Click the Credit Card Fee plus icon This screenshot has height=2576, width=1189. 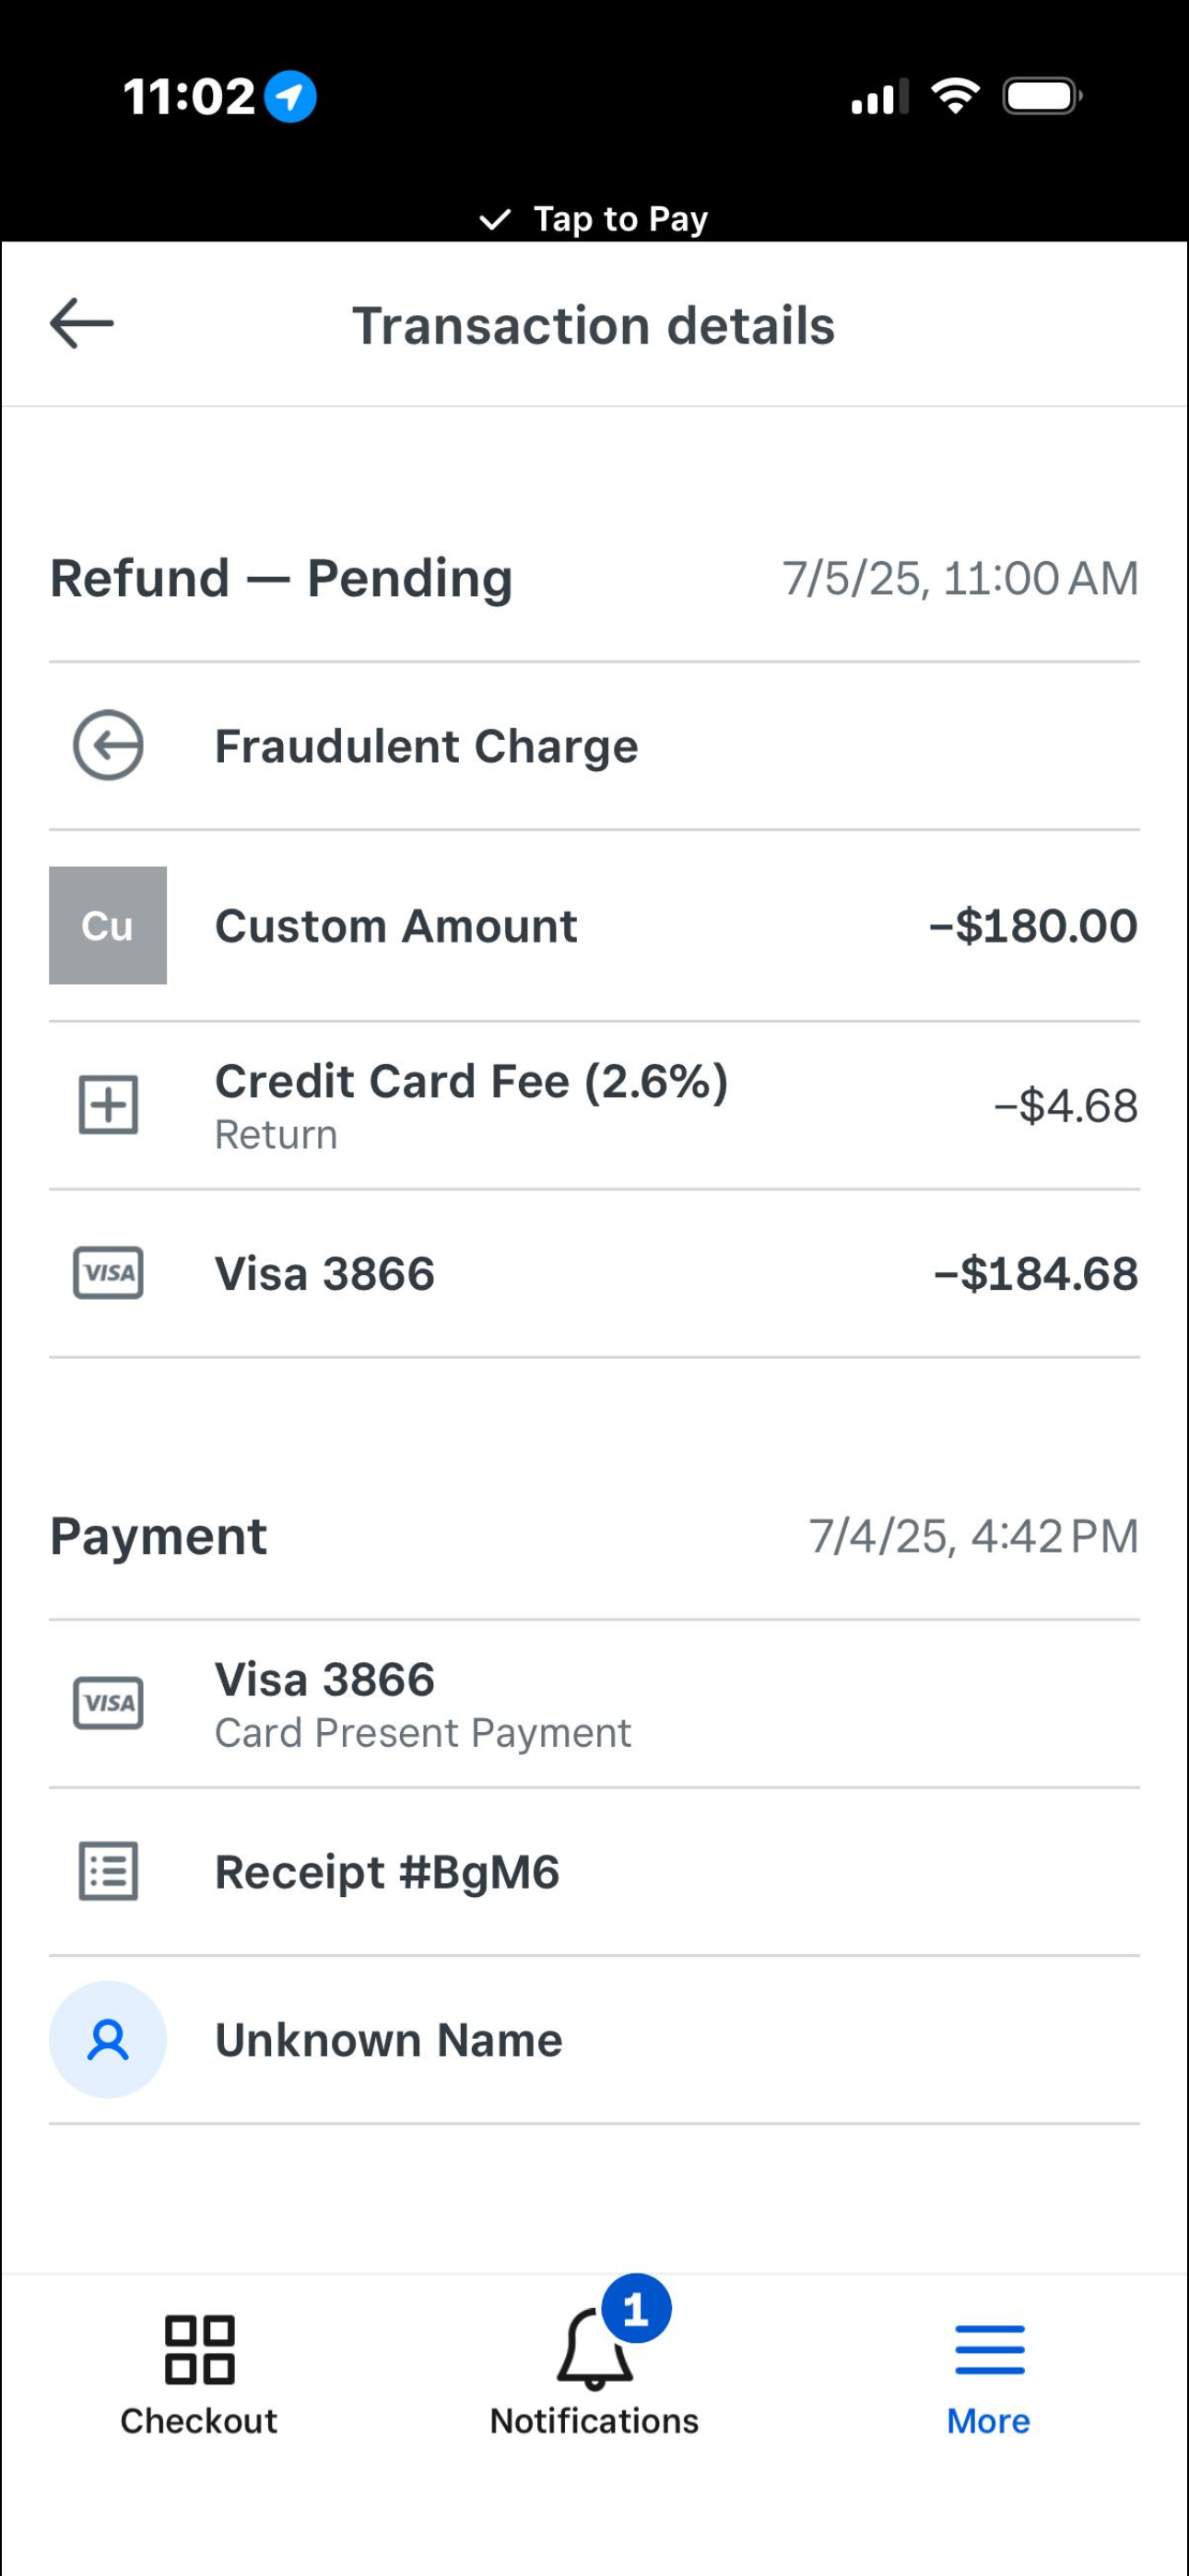pos(108,1105)
